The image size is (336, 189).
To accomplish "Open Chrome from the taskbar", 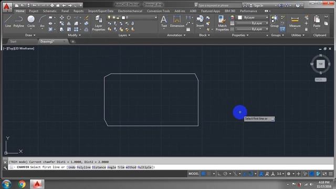I will point(22,184).
